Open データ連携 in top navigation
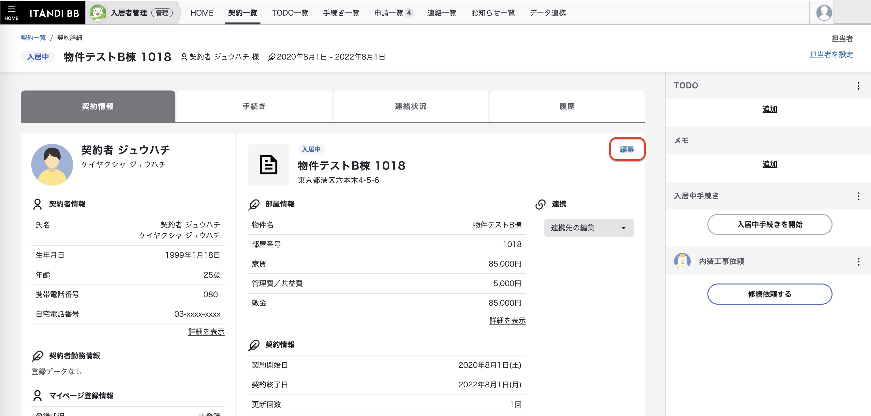The image size is (871, 416). point(547,13)
